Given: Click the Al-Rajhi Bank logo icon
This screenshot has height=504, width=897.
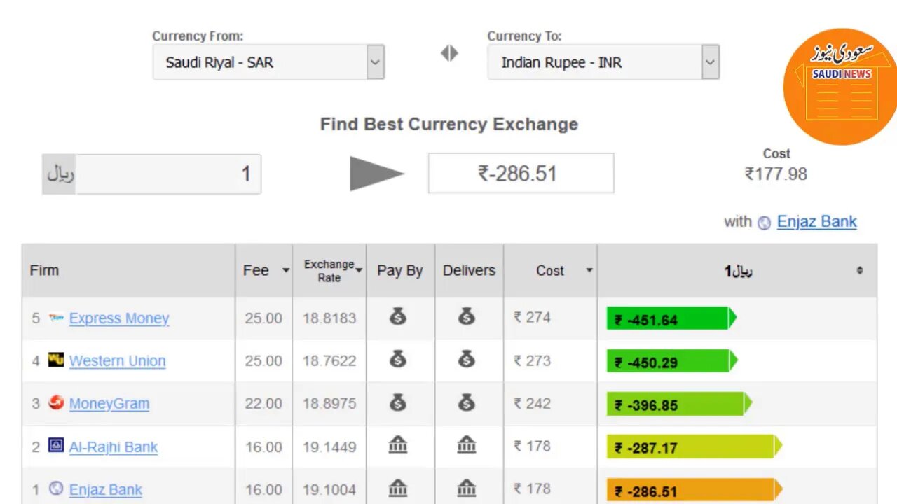Looking at the screenshot, I should 56,445.
